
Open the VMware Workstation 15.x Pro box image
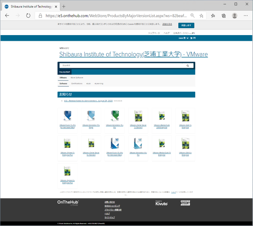click(x=115, y=116)
